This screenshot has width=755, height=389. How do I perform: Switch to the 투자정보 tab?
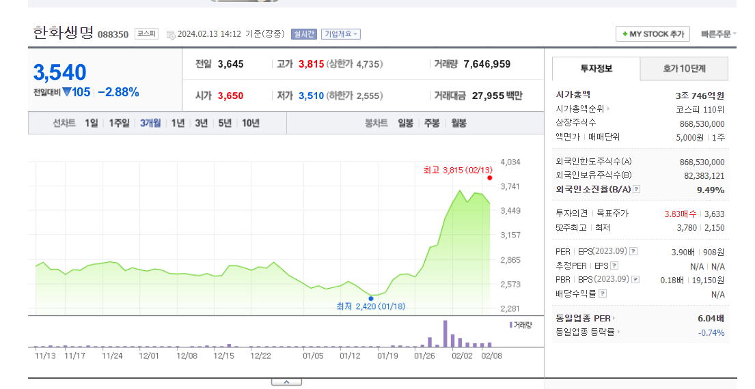click(x=596, y=69)
